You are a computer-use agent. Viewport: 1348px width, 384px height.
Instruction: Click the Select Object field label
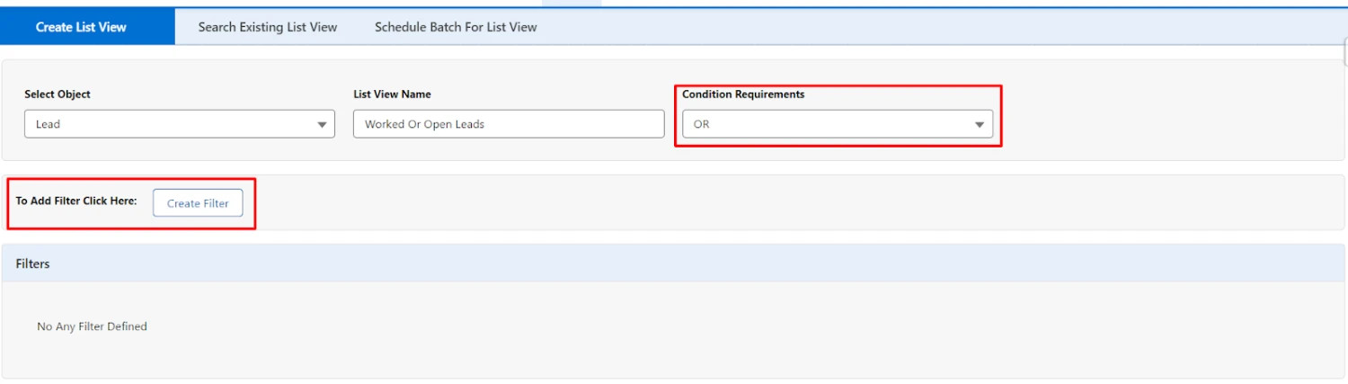click(x=58, y=94)
